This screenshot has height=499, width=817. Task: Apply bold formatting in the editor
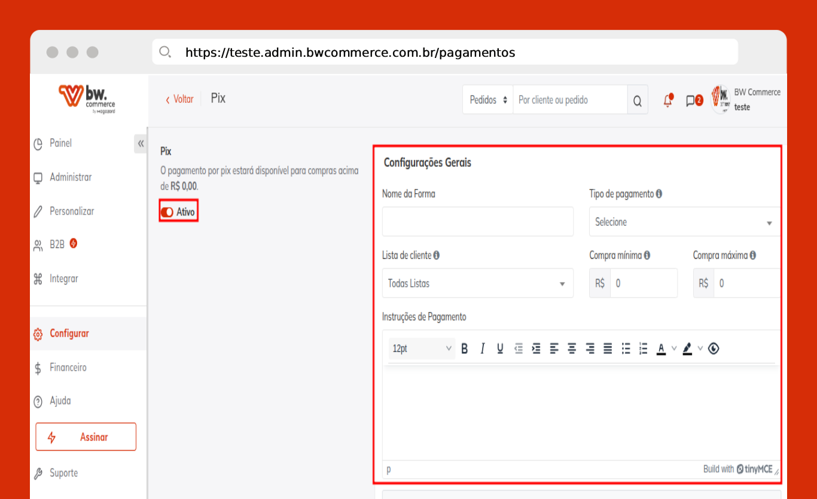pos(465,348)
